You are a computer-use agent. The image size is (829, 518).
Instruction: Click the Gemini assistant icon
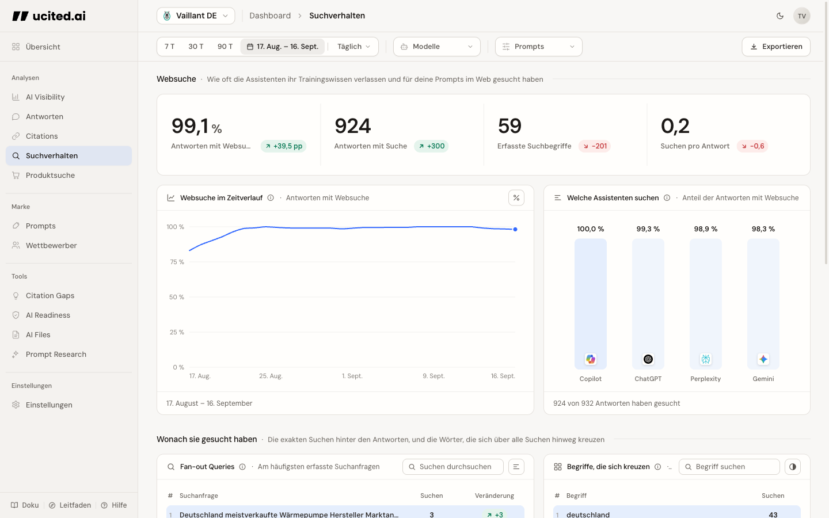pyautogui.click(x=763, y=359)
